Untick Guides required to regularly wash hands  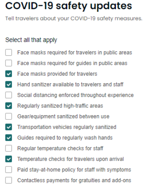click(x=9, y=138)
